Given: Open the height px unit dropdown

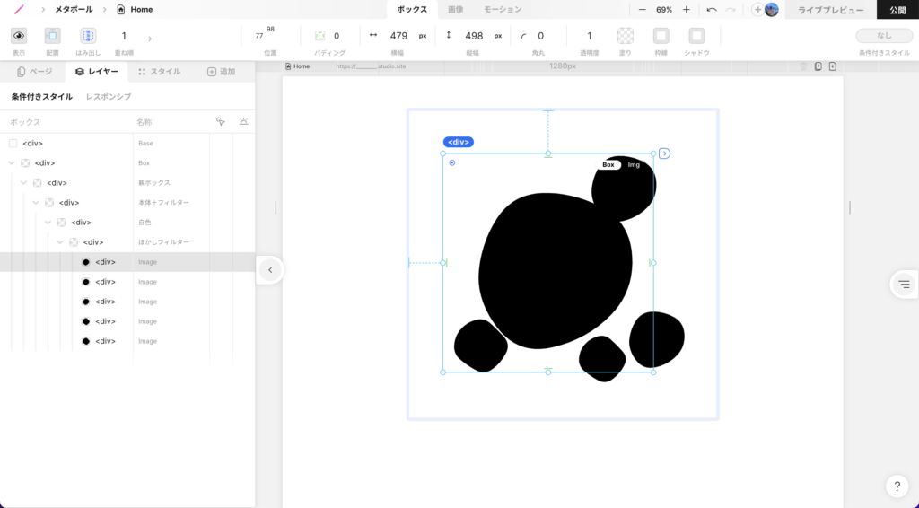Looking at the screenshot, I should coord(497,36).
